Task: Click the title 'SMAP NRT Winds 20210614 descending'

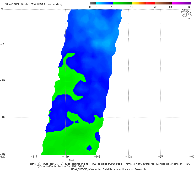Action: [x=34, y=4]
